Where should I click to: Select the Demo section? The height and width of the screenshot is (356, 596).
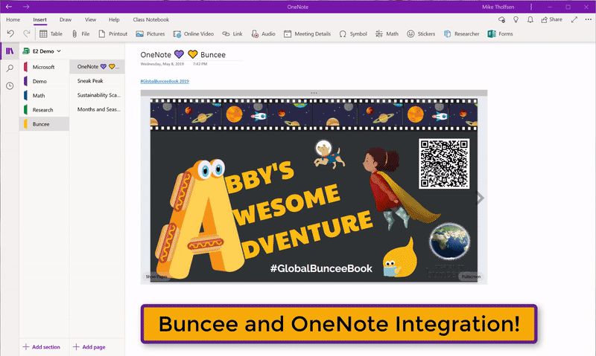pos(44,81)
